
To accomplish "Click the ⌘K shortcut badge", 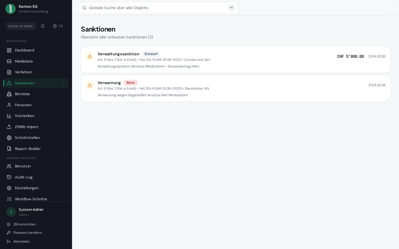I will (x=231, y=8).
